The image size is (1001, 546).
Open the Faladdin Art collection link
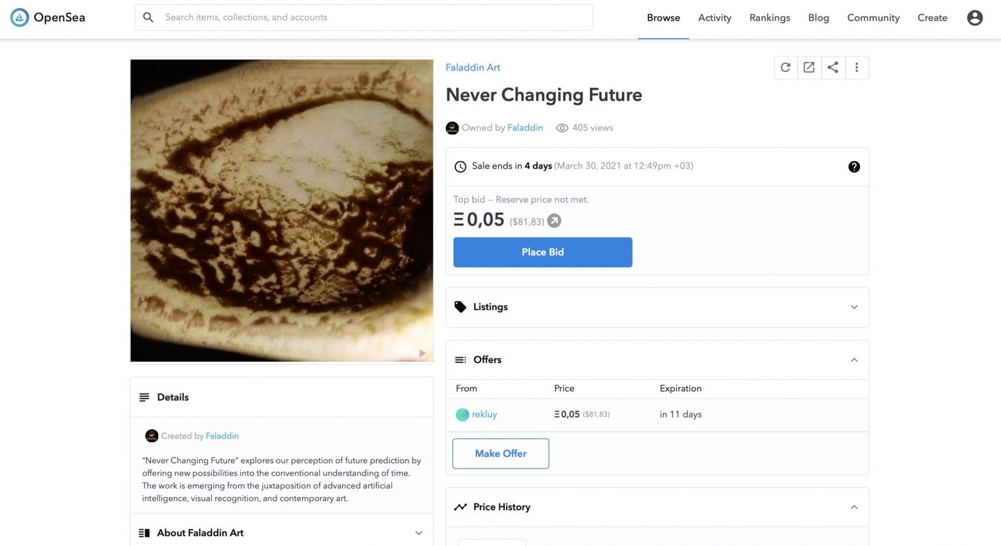pos(473,67)
